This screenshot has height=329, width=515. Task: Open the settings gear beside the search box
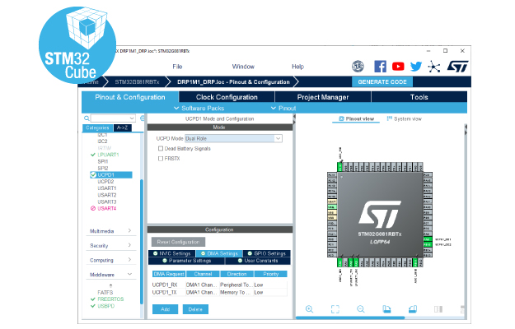coord(143,118)
